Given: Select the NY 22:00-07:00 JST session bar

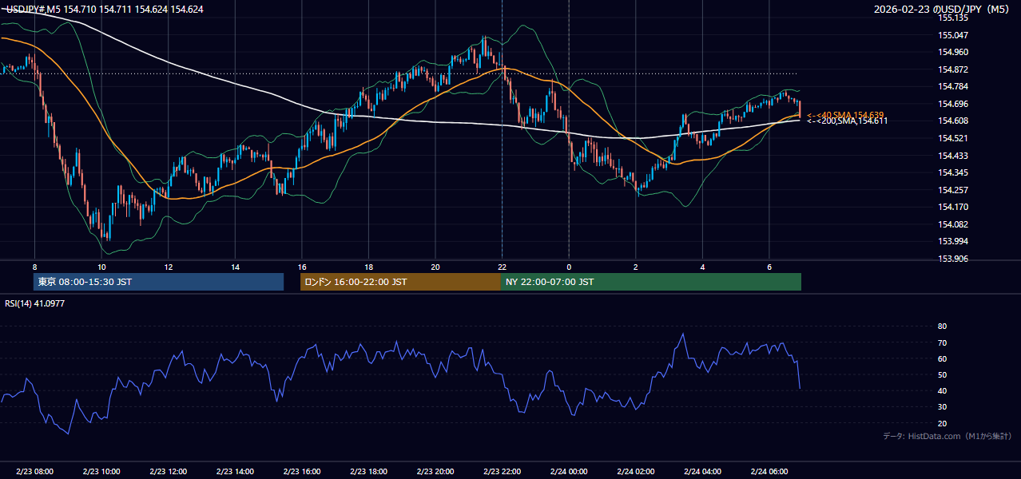Looking at the screenshot, I should [x=651, y=282].
